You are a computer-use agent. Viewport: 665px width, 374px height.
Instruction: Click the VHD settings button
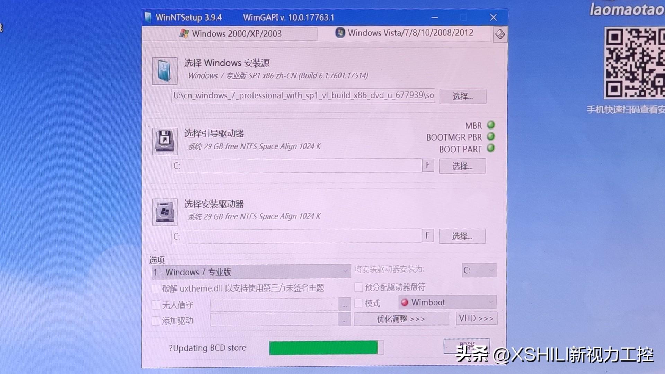pos(477,318)
